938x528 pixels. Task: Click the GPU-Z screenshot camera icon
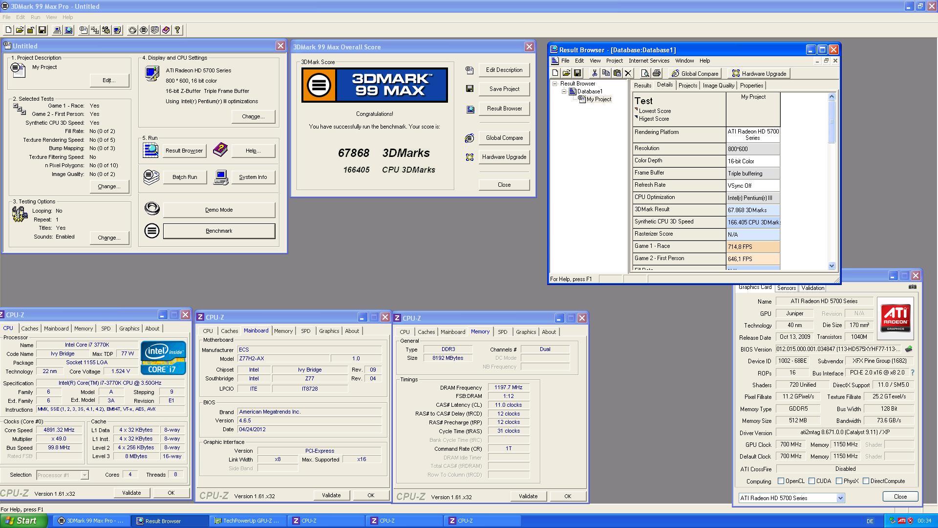[x=912, y=287]
